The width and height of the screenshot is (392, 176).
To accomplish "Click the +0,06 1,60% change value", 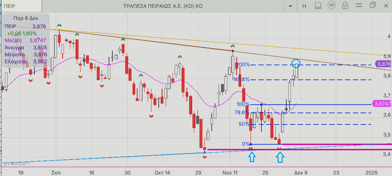I will [x=22, y=33].
